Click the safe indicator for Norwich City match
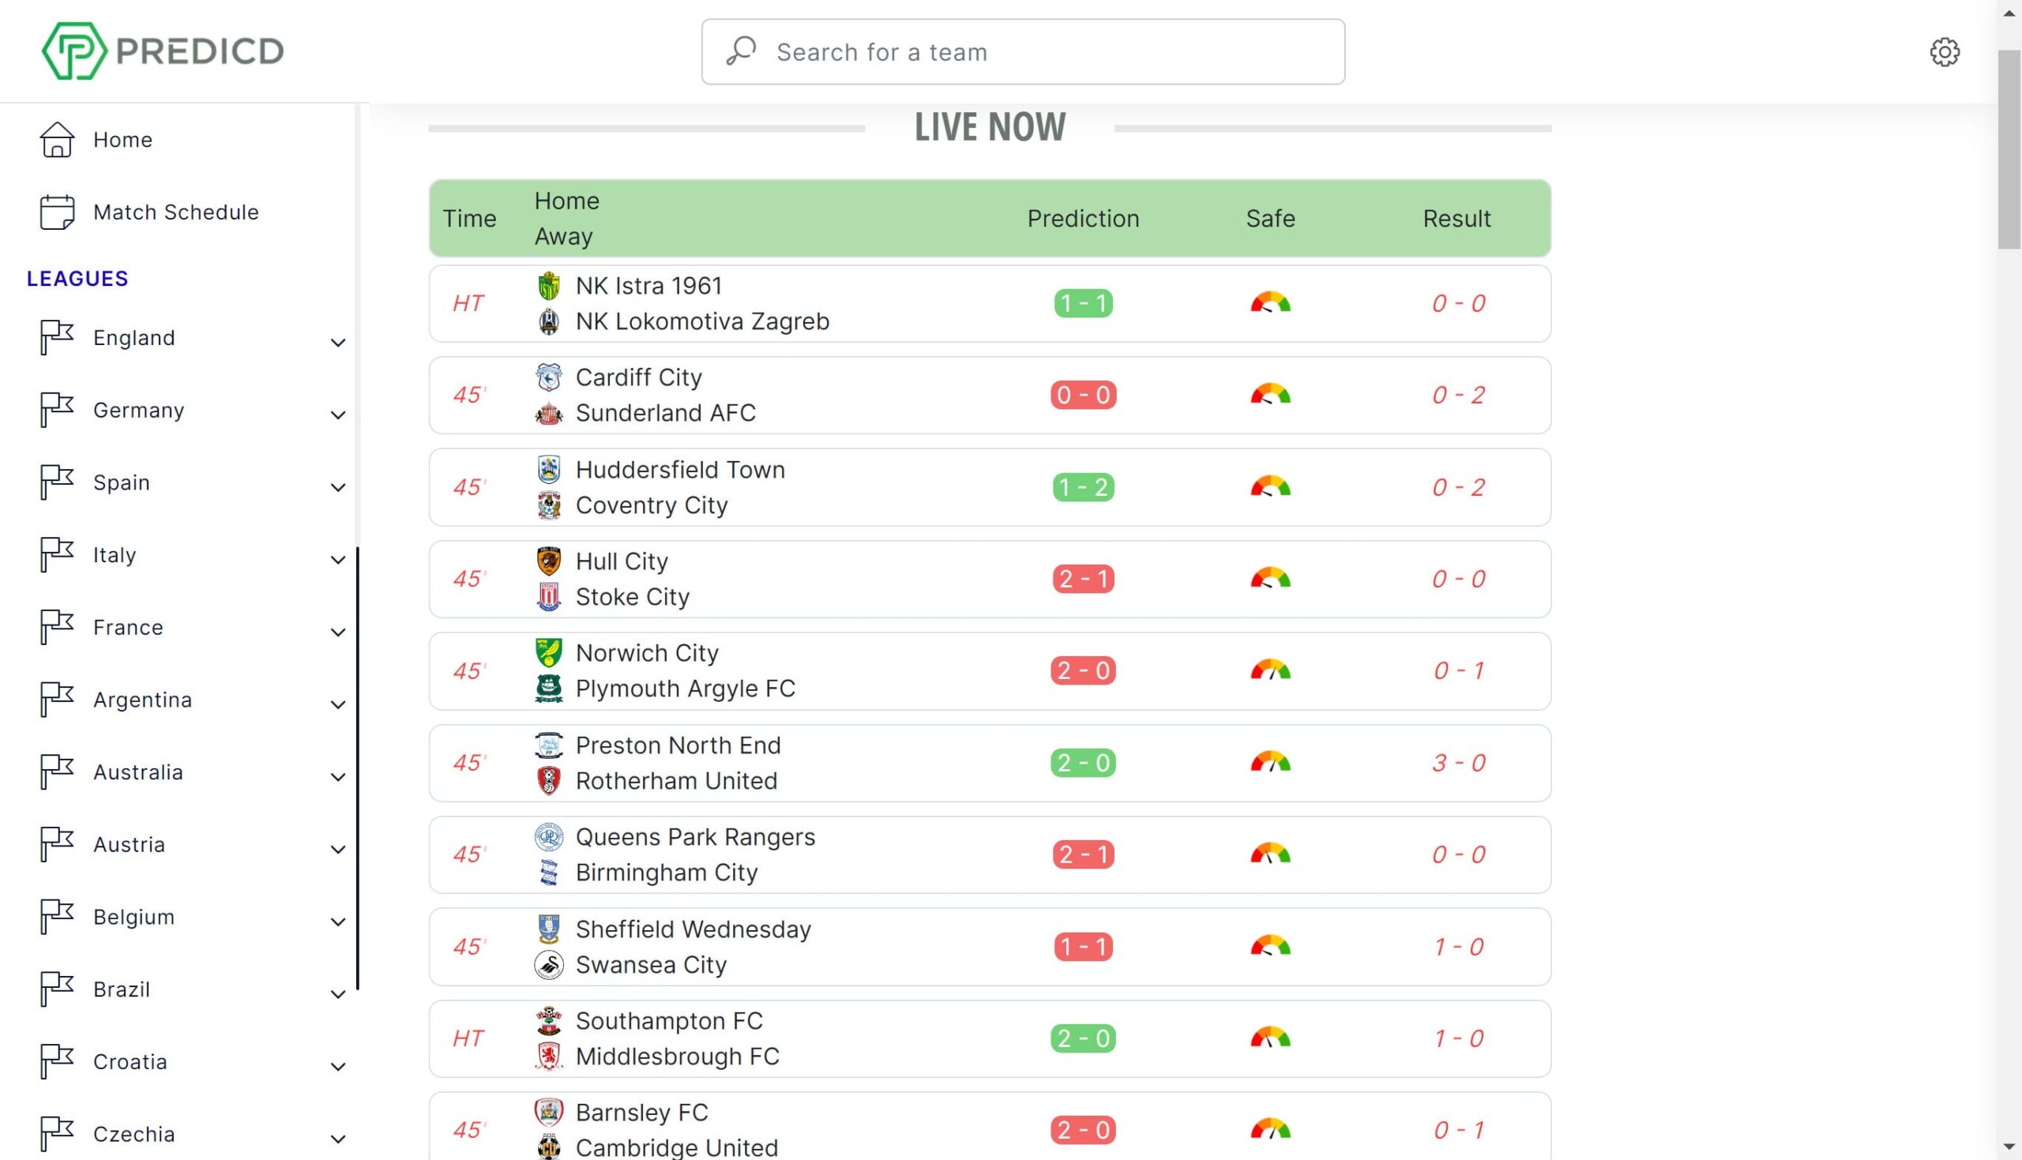 coord(1269,670)
